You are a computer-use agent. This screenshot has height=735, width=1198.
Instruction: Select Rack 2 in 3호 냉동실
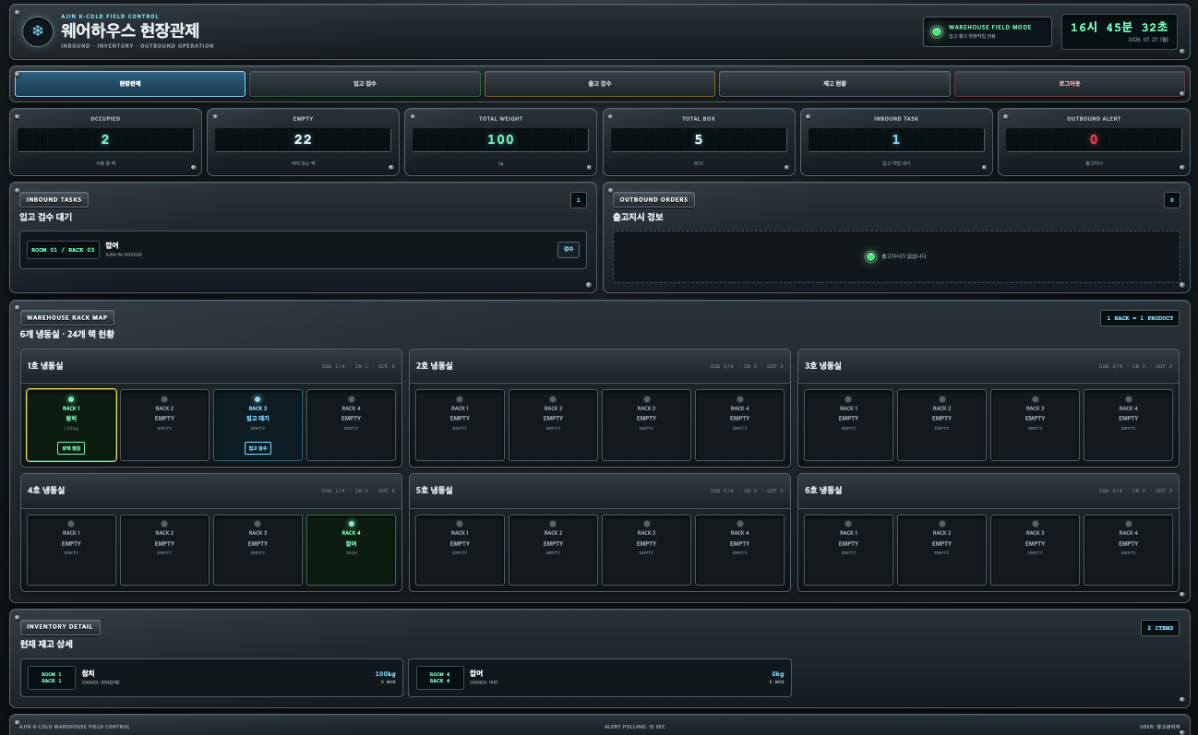[941, 425]
